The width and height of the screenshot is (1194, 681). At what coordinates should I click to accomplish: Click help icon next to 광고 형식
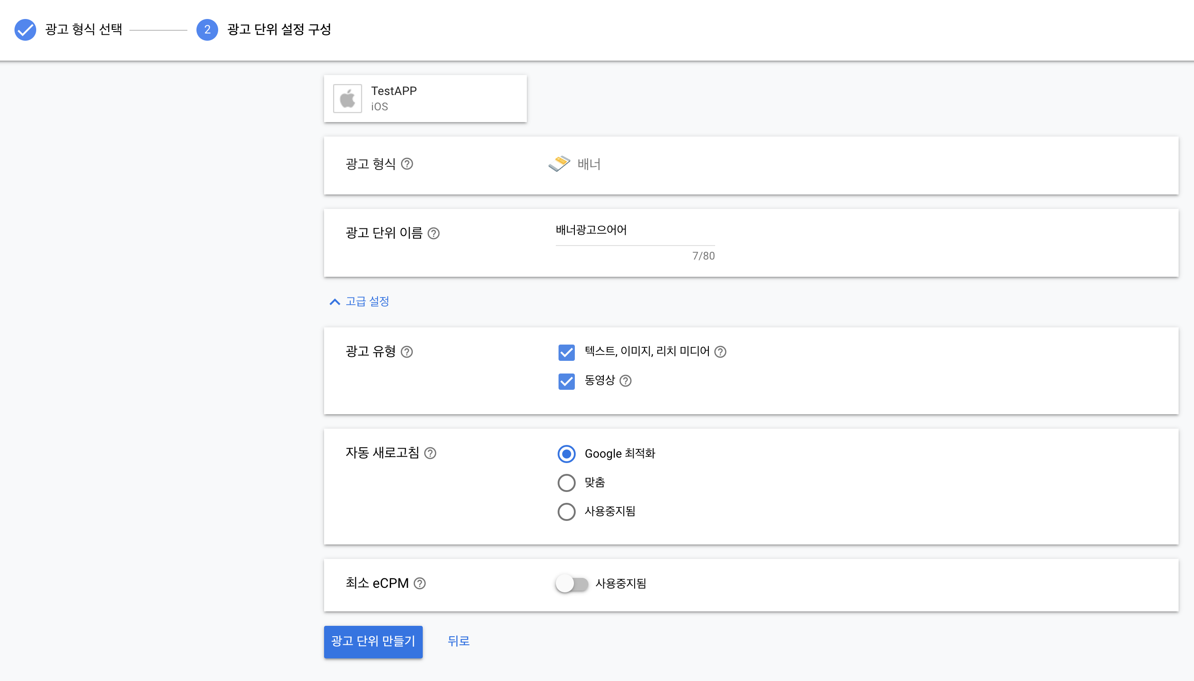tap(407, 164)
